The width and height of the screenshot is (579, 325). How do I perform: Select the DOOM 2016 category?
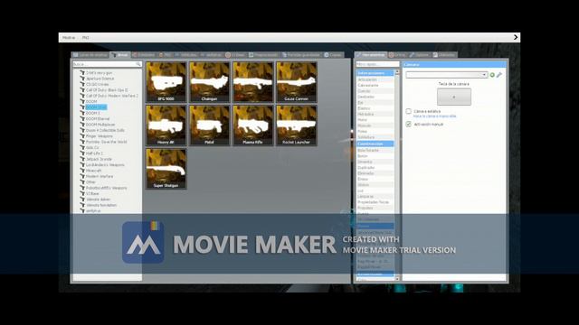point(96,107)
